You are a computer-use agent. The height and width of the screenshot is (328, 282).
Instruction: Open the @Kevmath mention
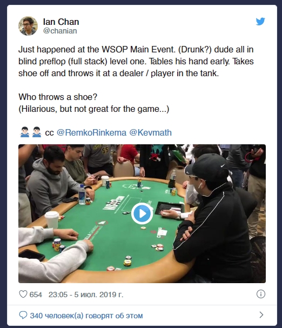coord(150,132)
